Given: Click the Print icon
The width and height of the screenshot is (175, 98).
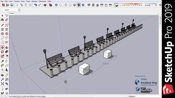Looking at the screenshot, I should pyautogui.click(x=45, y=5).
